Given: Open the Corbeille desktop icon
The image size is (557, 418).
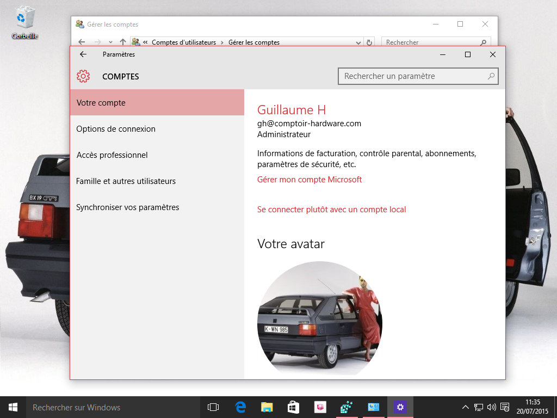Looking at the screenshot, I should click(24, 22).
